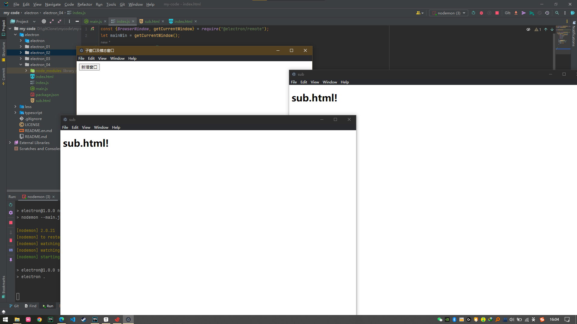The width and height of the screenshot is (577, 324).
Task: Collapse the electron_04 folder in project tree
Action: pyautogui.click(x=21, y=64)
